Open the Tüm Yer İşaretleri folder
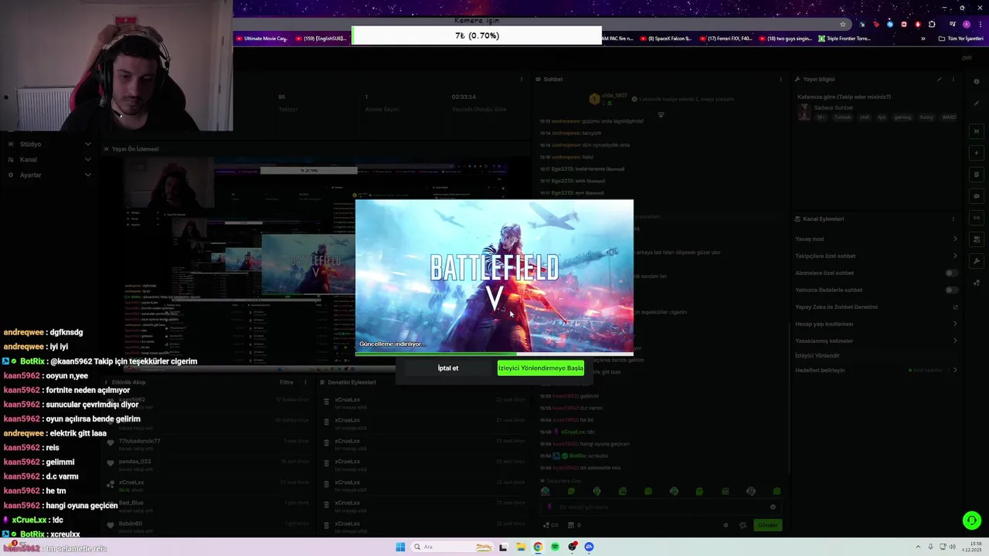The image size is (989, 556). point(960,38)
